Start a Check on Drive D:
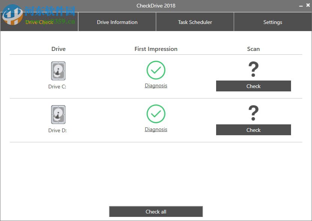Viewport: 312px width, 221px height. coord(254,130)
